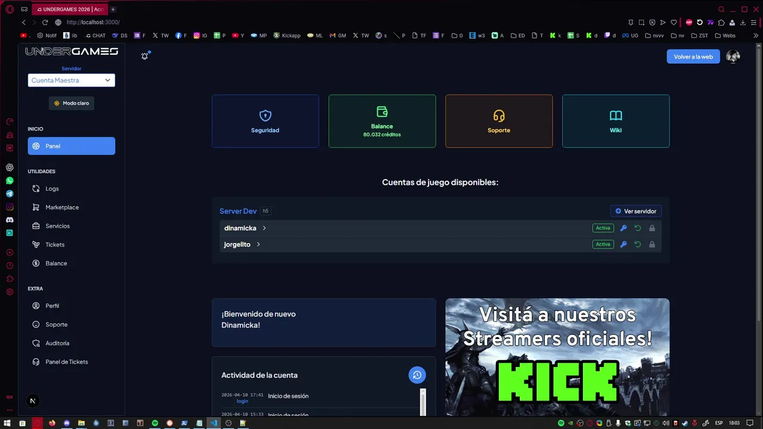Open the Cuenta Maestra server dropdown
Image resolution: width=763 pixels, height=429 pixels.
pyautogui.click(x=72, y=80)
